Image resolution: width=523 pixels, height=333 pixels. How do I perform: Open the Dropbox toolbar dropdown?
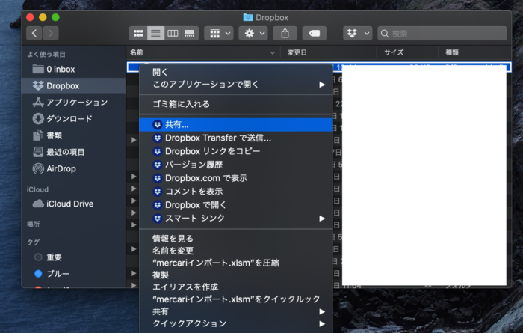click(357, 33)
